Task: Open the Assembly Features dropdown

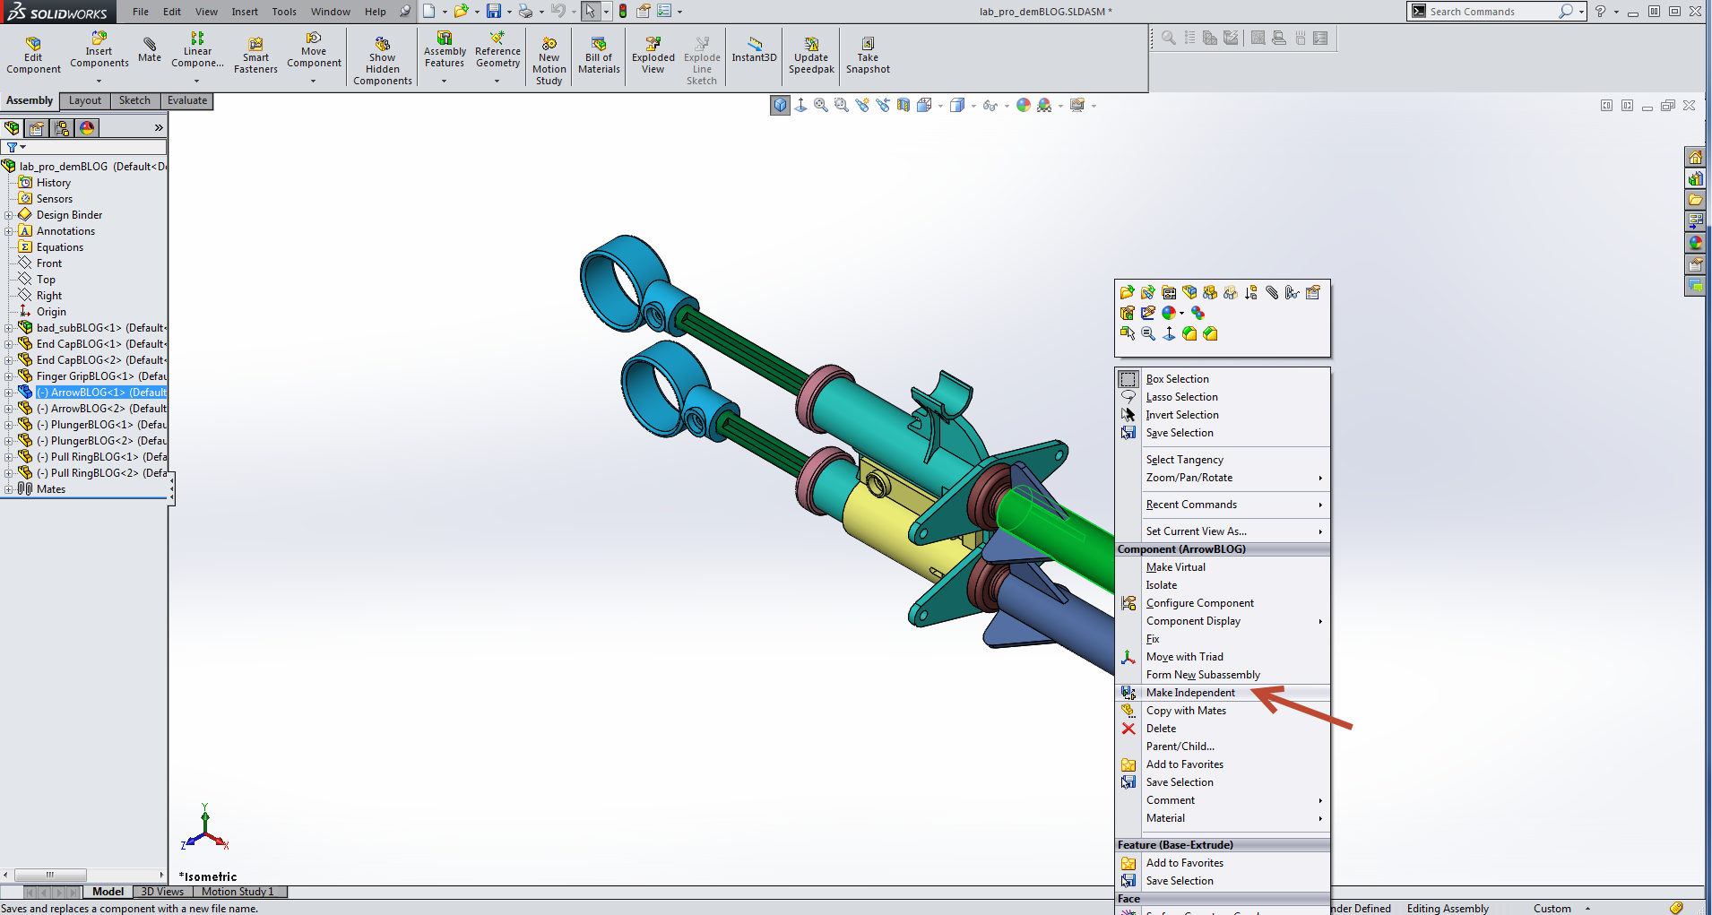Action: [x=445, y=81]
